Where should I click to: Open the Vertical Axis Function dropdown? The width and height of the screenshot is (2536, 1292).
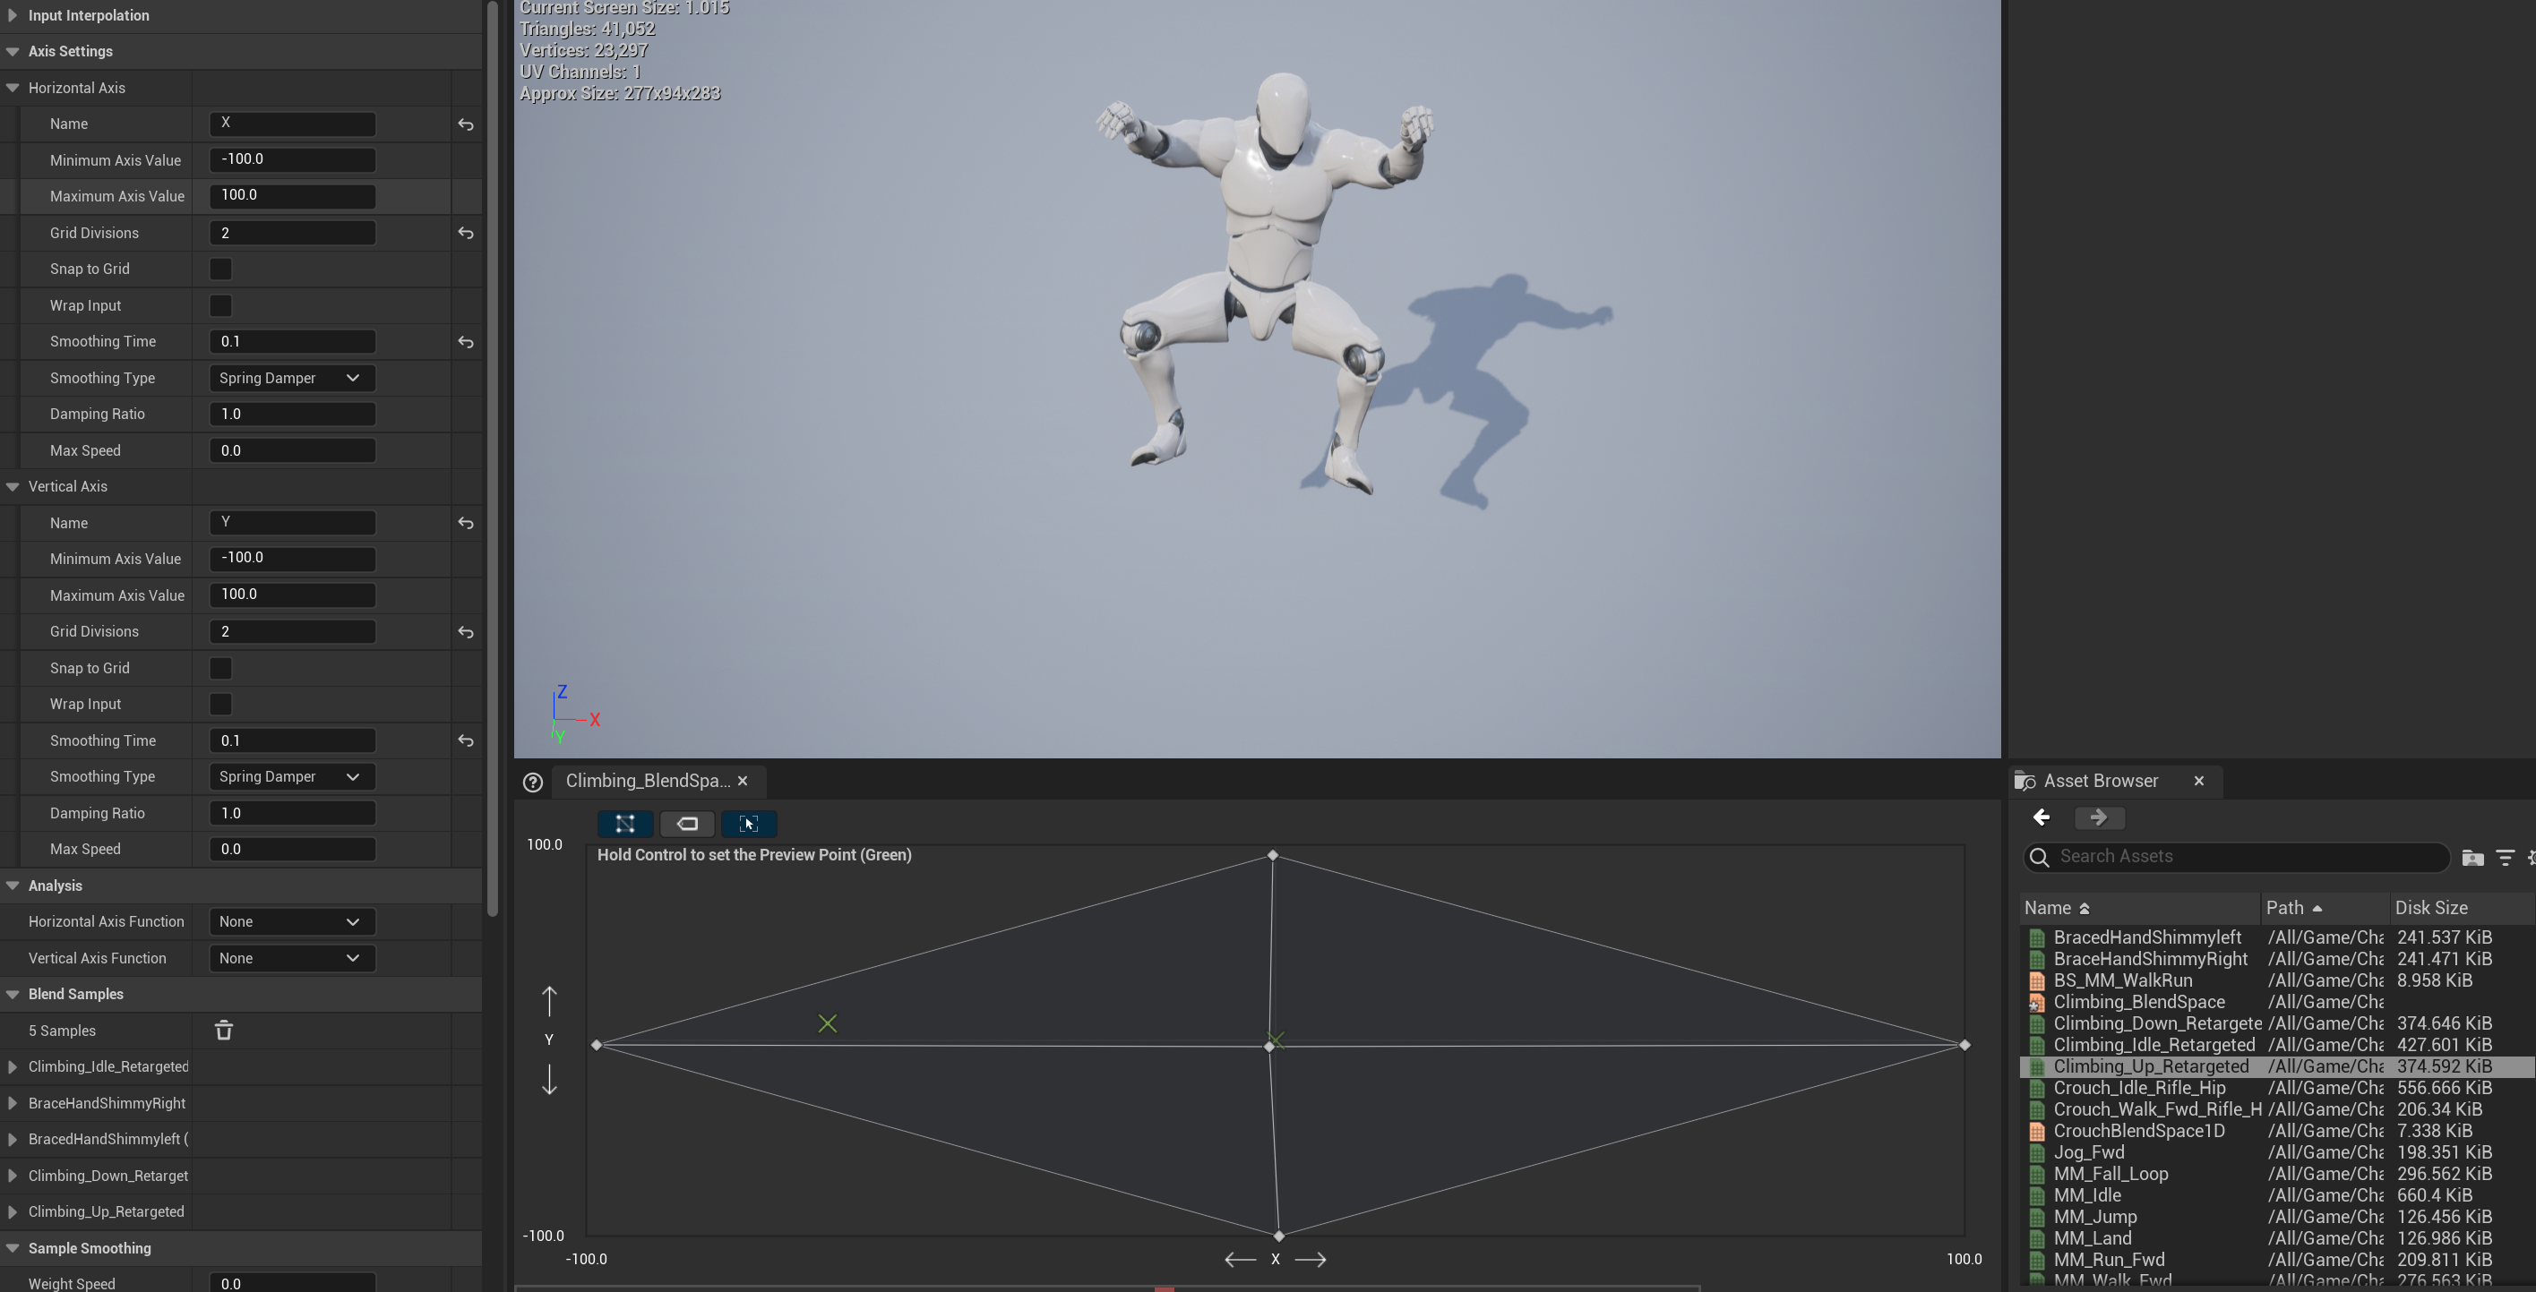point(291,958)
